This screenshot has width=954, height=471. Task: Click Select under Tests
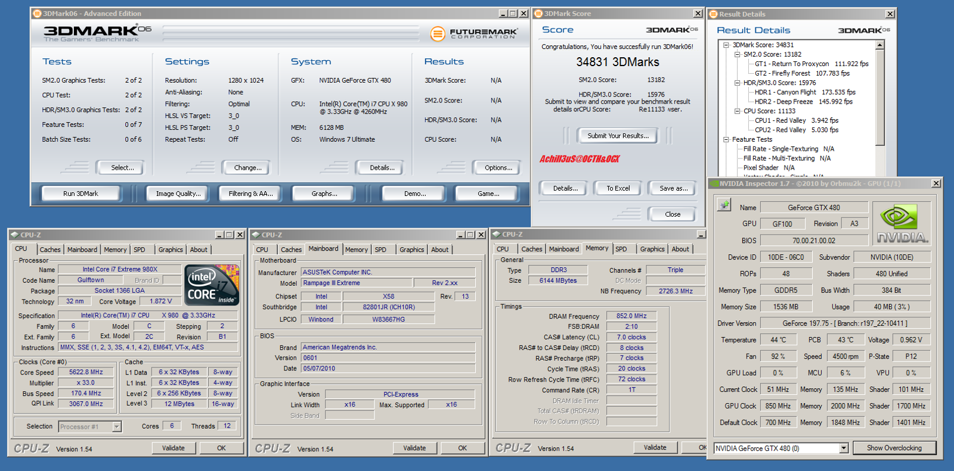(x=122, y=168)
